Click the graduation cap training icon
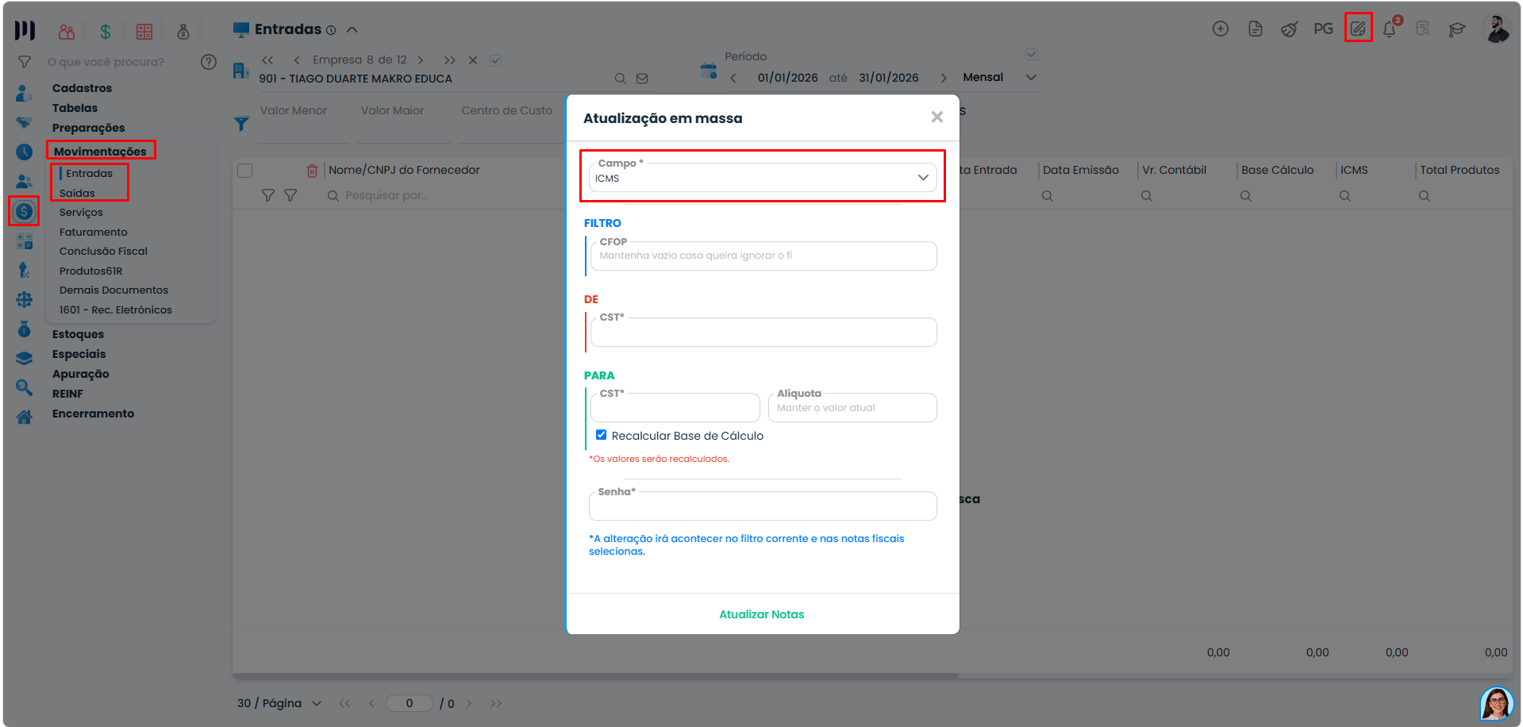Image resolution: width=1523 pixels, height=727 pixels. point(1456,29)
